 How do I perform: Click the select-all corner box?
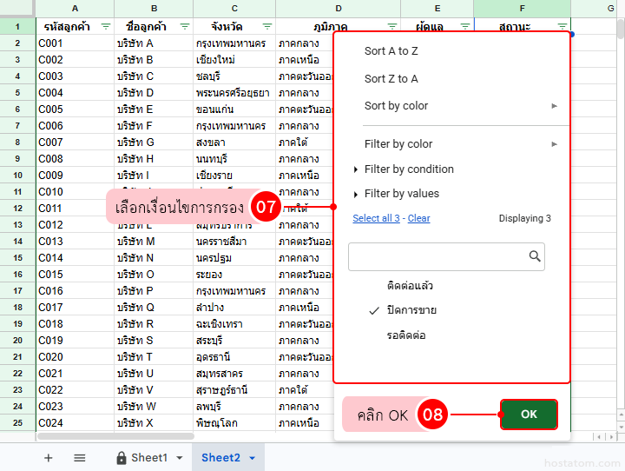[x=17, y=9]
